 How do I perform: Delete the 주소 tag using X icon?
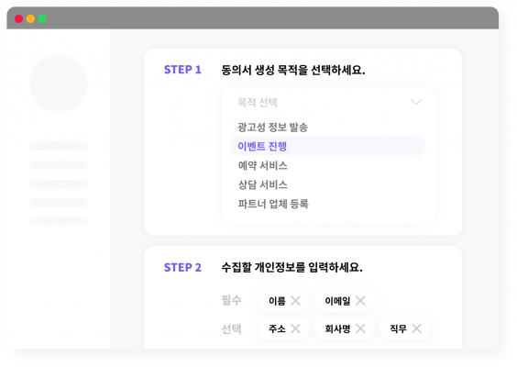[295, 328]
